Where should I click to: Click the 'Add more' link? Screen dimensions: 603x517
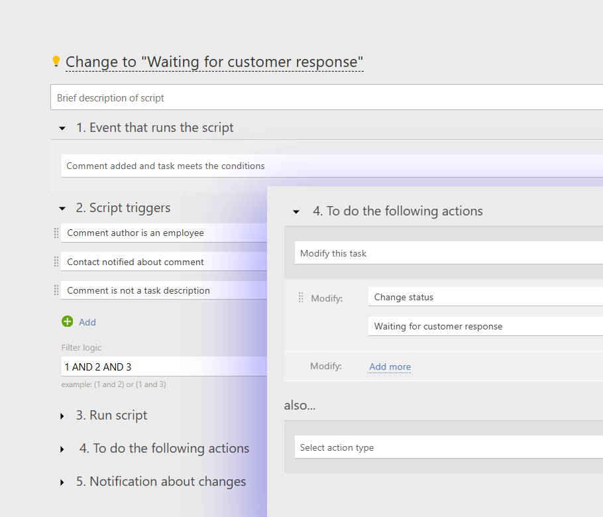[390, 367]
